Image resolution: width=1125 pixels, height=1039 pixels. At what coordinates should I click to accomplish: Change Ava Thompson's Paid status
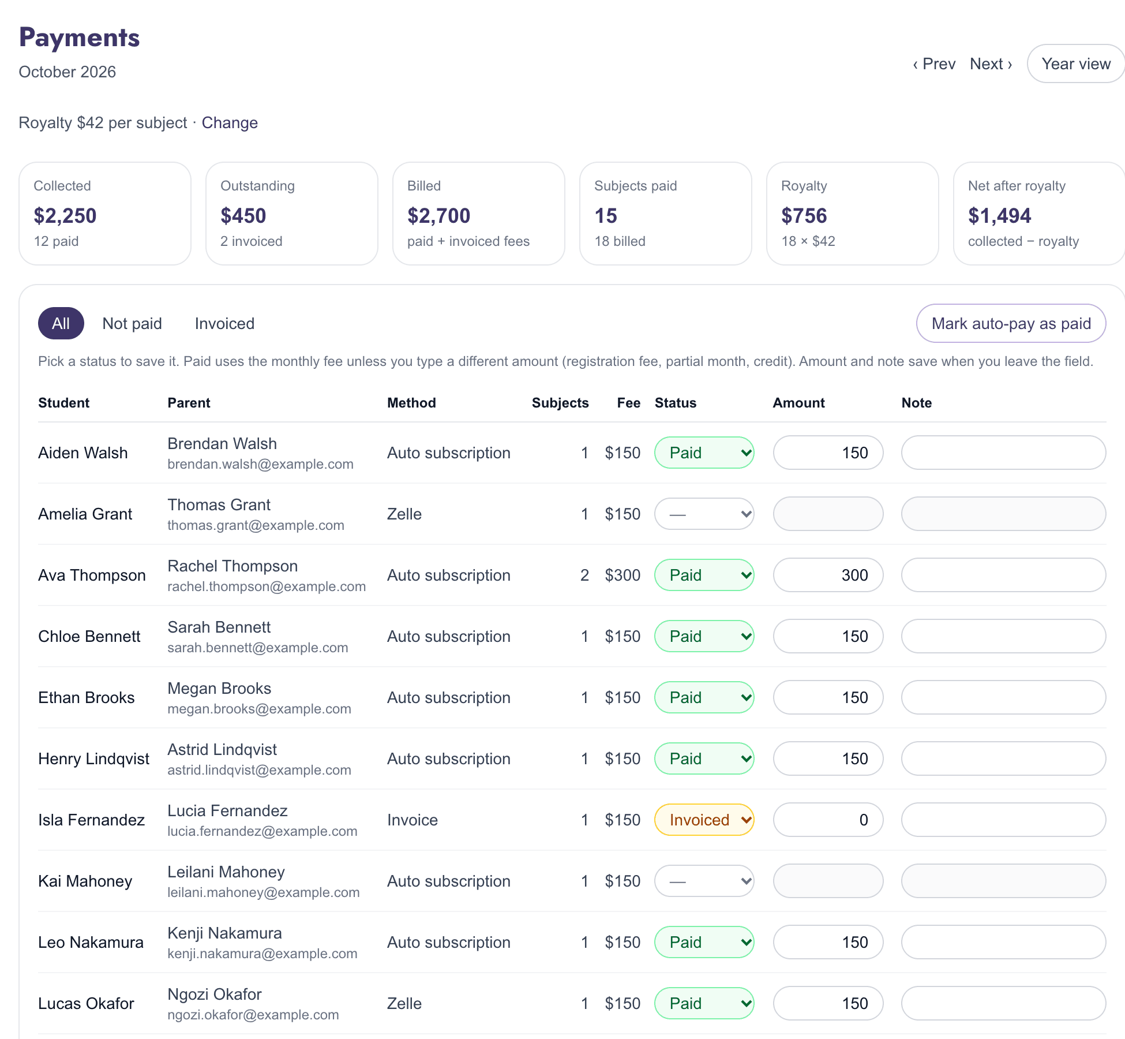tap(704, 575)
